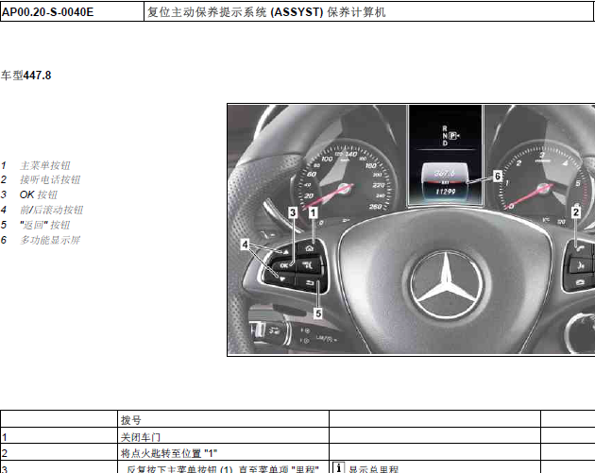
Task: Click the multifunction display showing 11299
Action: (x=445, y=157)
